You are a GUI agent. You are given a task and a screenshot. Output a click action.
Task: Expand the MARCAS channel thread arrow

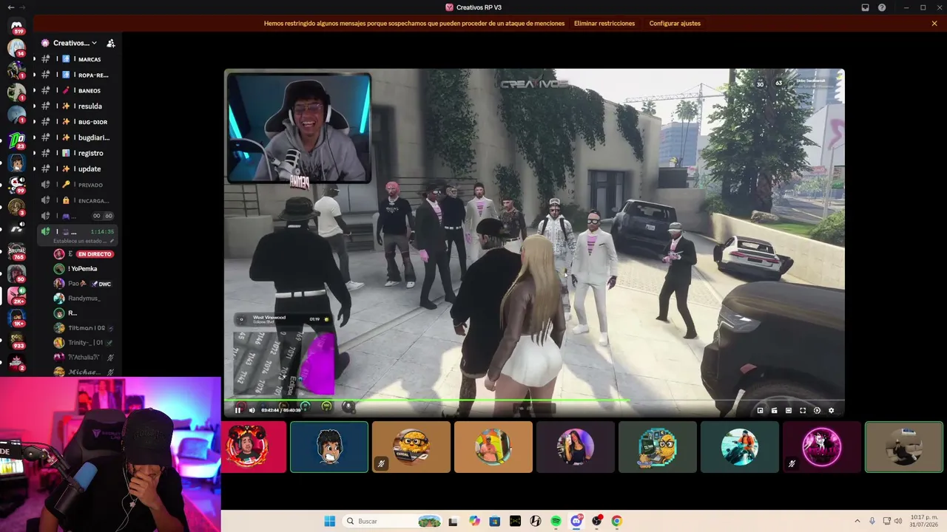point(34,59)
